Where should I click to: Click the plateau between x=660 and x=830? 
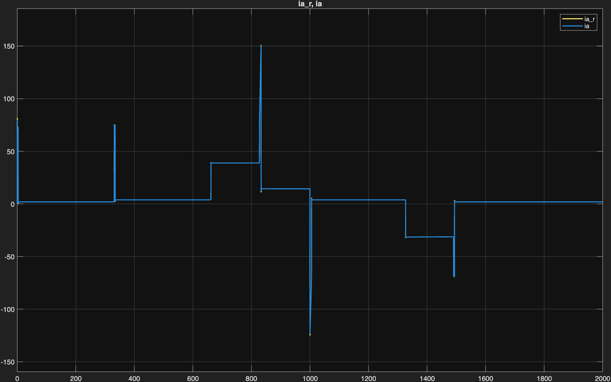(234, 163)
